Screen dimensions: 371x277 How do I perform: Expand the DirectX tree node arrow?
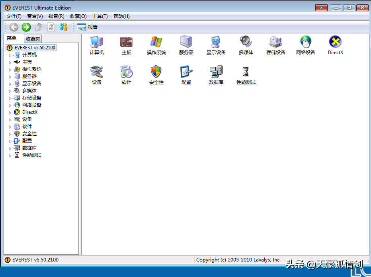tap(10, 113)
